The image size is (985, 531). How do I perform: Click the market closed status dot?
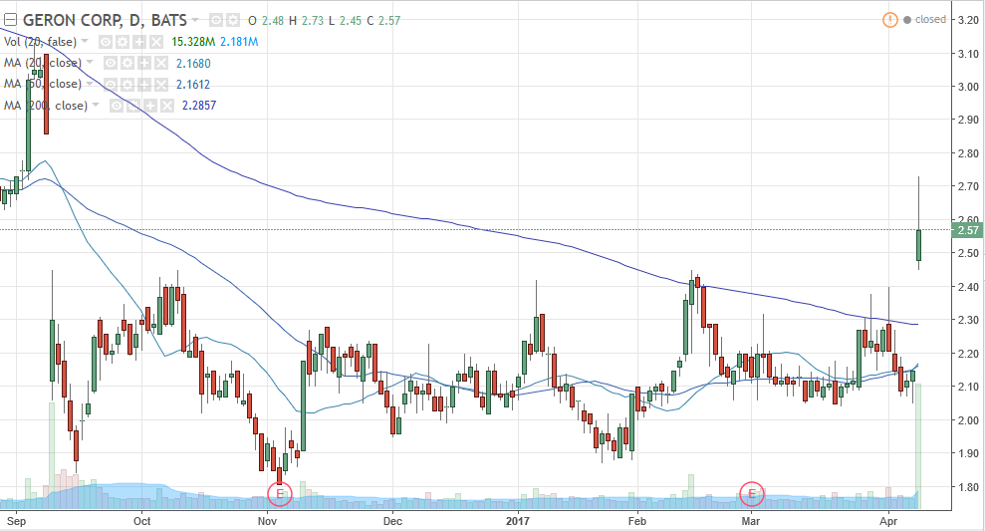pyautogui.click(x=907, y=20)
